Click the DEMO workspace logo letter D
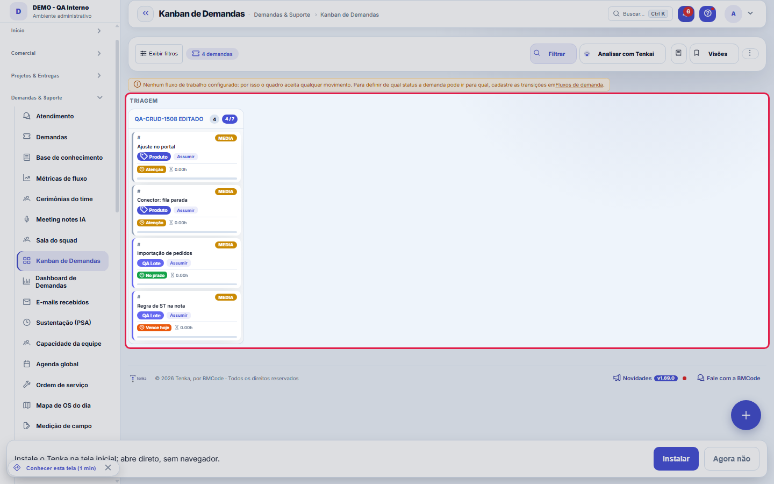This screenshot has width=774, height=484. tap(18, 11)
